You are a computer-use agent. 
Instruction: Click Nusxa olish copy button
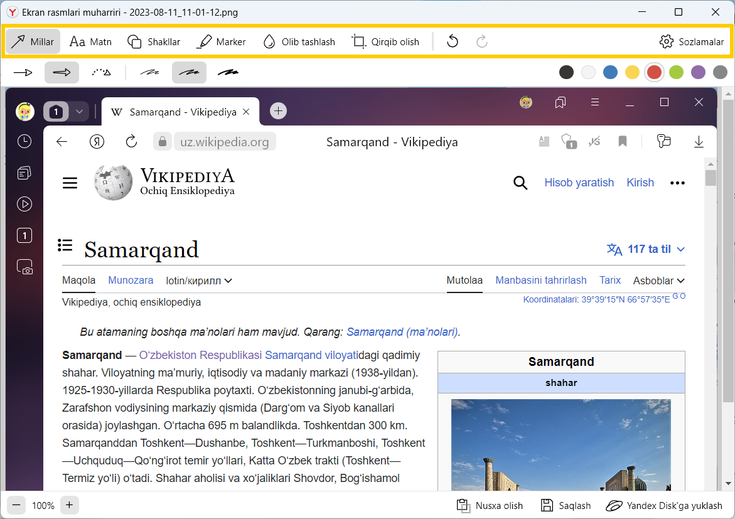490,506
